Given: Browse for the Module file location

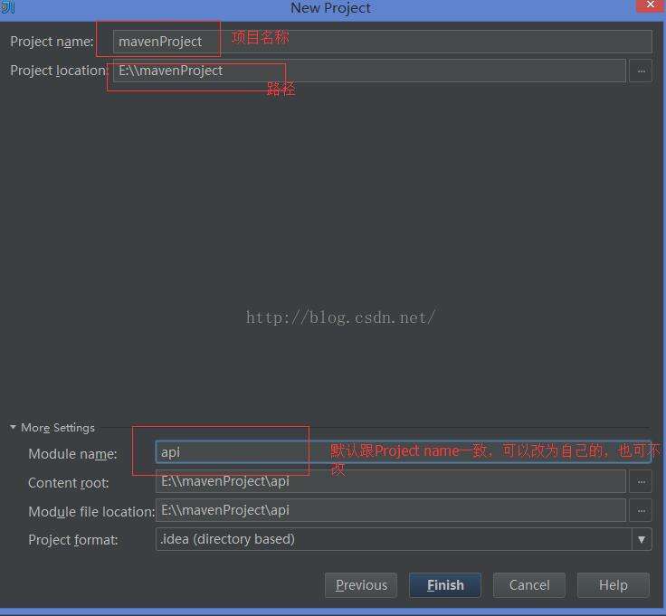Looking at the screenshot, I should pos(641,510).
